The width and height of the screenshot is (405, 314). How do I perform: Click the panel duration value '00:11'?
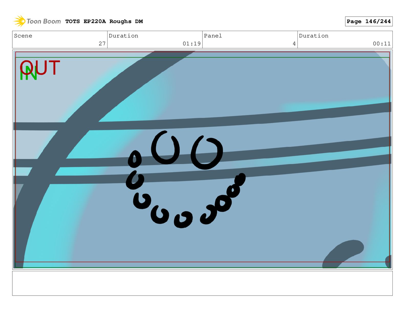tap(382, 44)
